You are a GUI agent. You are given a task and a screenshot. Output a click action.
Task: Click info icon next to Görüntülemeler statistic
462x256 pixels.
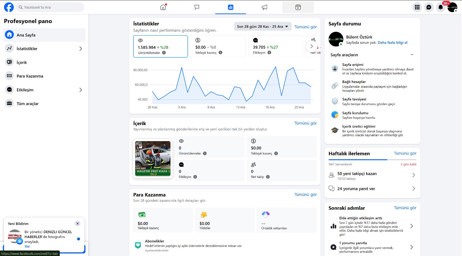click(x=164, y=53)
